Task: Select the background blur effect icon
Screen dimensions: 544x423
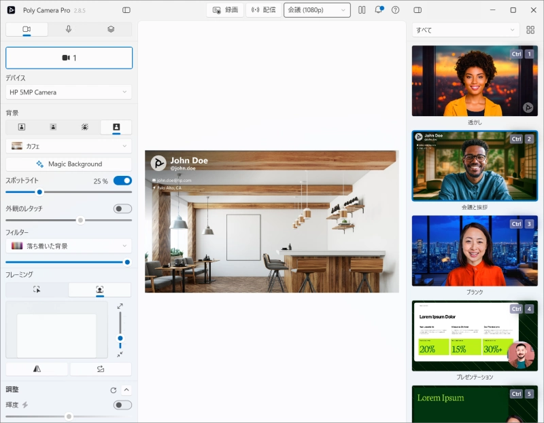Action: pos(53,127)
